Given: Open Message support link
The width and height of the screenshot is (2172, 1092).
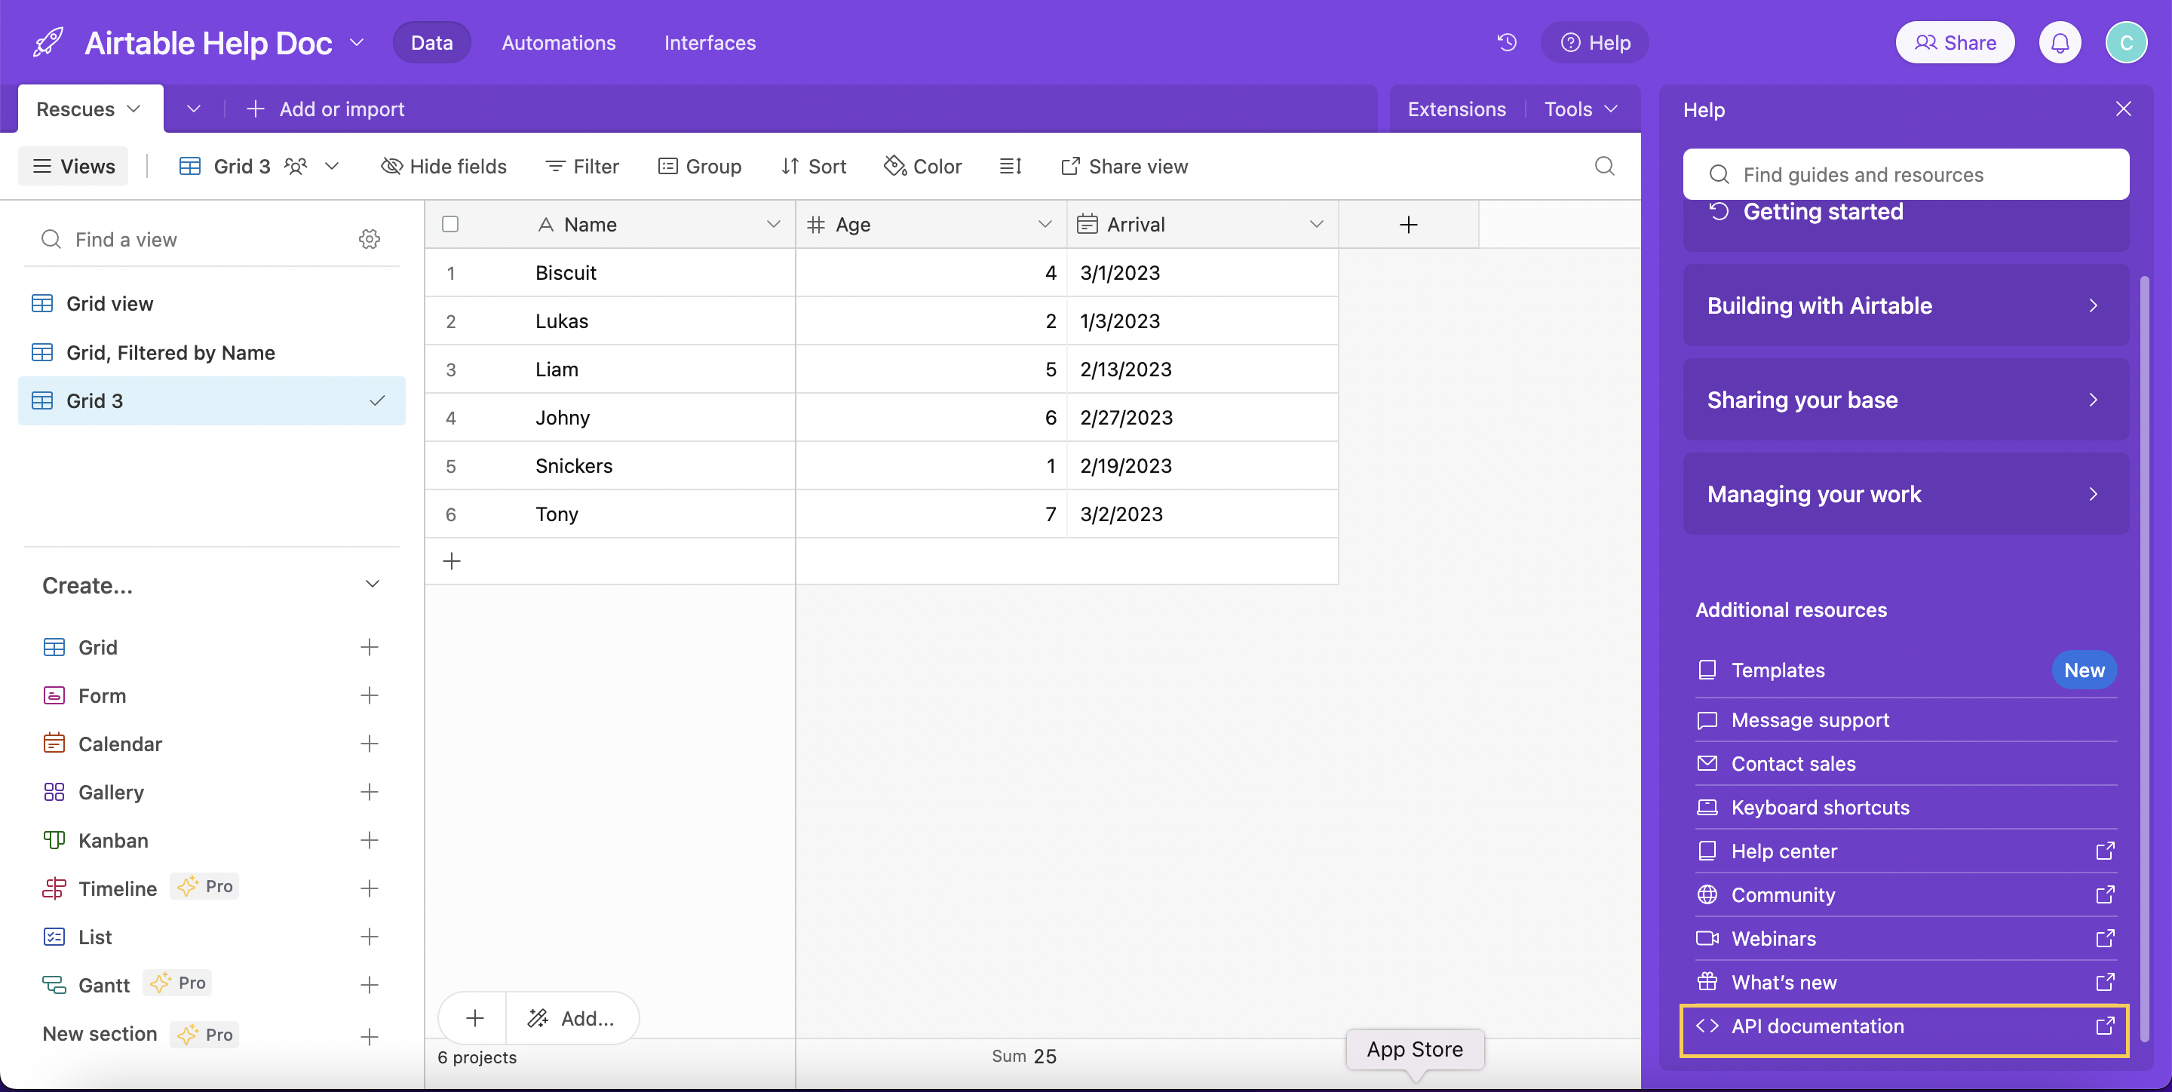Looking at the screenshot, I should click(x=1906, y=720).
